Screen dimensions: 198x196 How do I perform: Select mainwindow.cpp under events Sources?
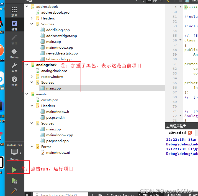60,135
